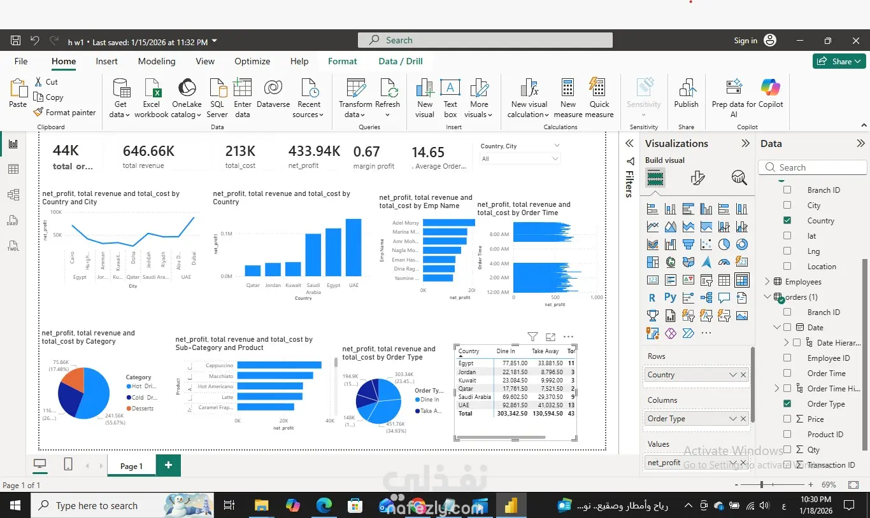The width and height of the screenshot is (870, 518).
Task: Open the View ribbon tab
Action: click(205, 62)
